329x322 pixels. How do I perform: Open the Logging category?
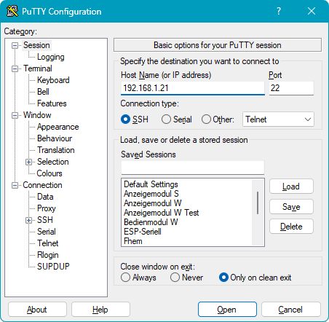pyautogui.click(x=51, y=57)
